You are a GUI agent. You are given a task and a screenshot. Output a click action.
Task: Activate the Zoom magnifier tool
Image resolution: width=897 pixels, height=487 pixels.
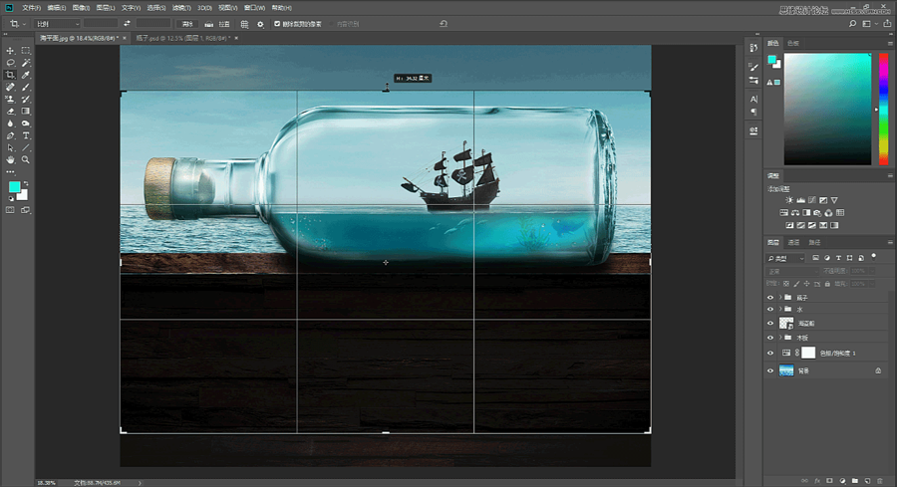pyautogui.click(x=26, y=159)
